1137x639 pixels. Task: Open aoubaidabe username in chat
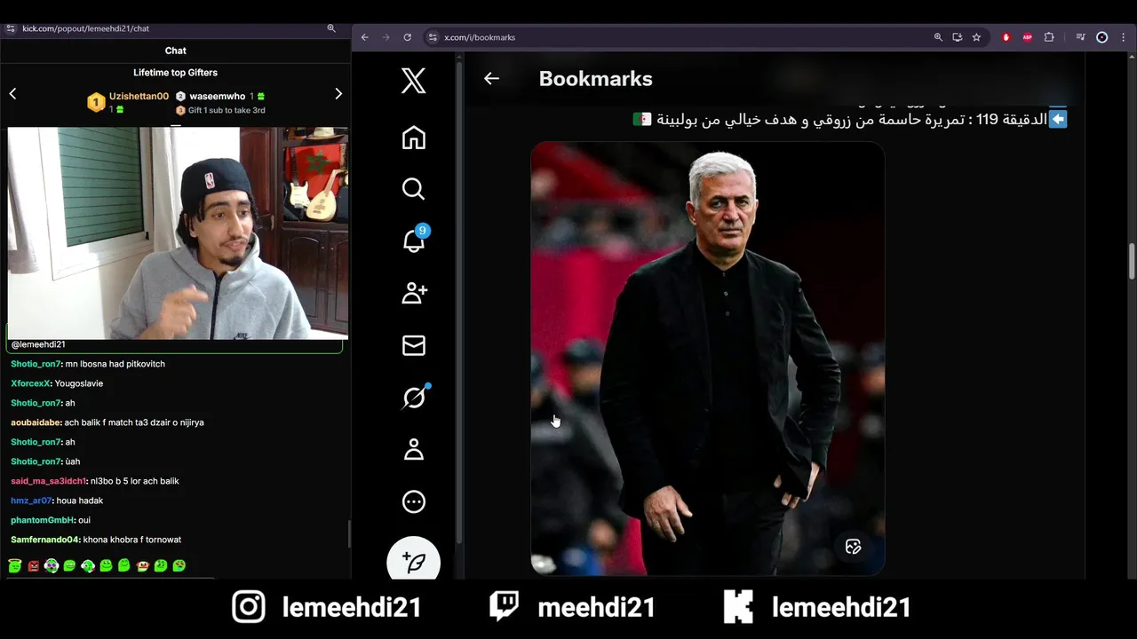[36, 422]
